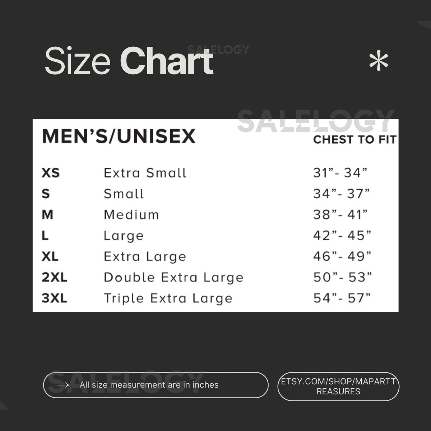431x431 pixels.
Task: Click the Size Chart title
Action: click(129, 61)
